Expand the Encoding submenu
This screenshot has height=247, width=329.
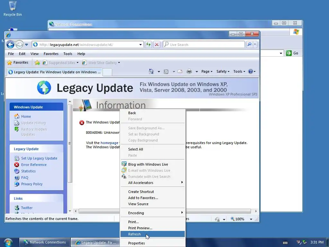click(x=153, y=213)
